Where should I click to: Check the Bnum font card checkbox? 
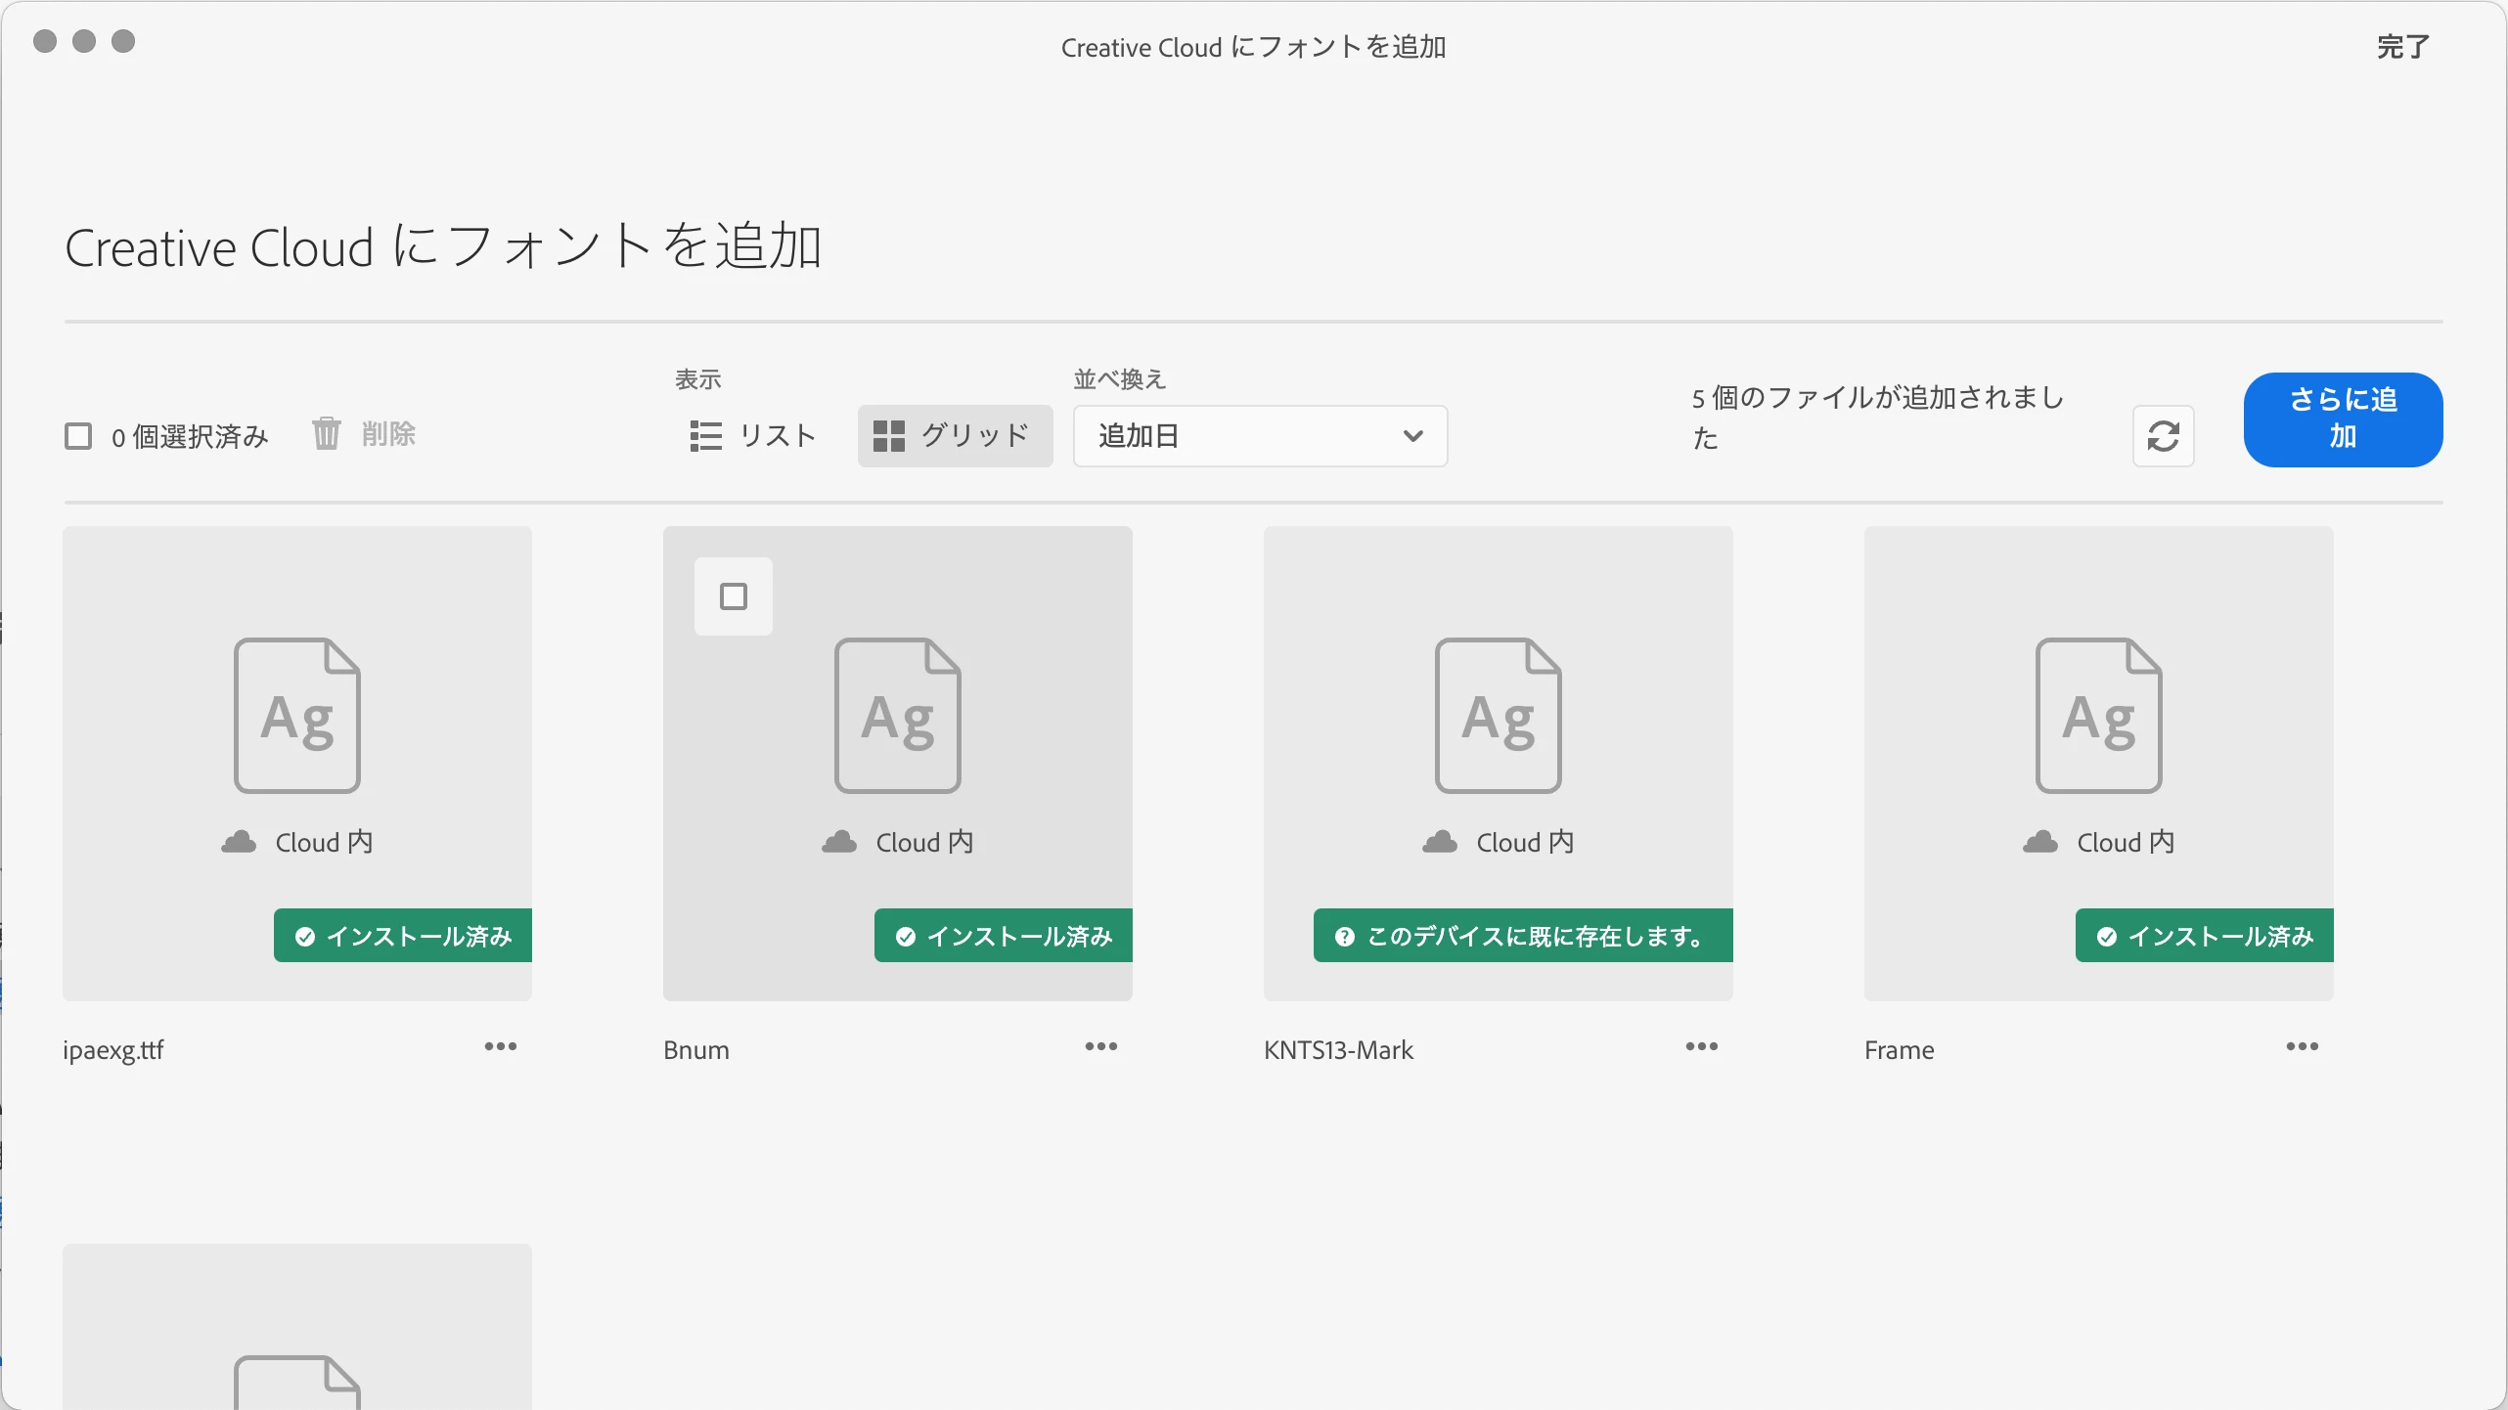734,596
